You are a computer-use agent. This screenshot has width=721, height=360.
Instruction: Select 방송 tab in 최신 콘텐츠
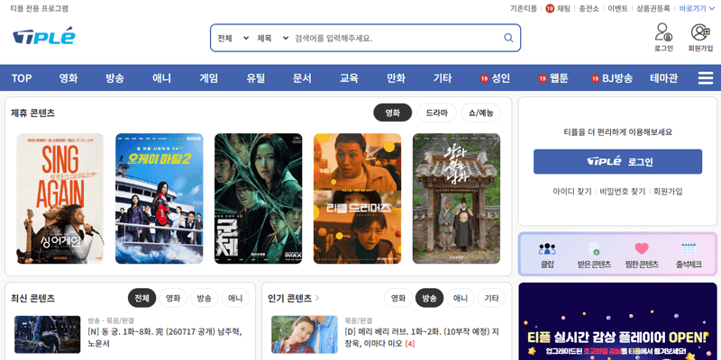(x=205, y=298)
